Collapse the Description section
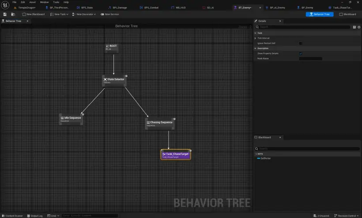Image resolution: width=362 pixels, height=218 pixels. click(x=255, y=49)
